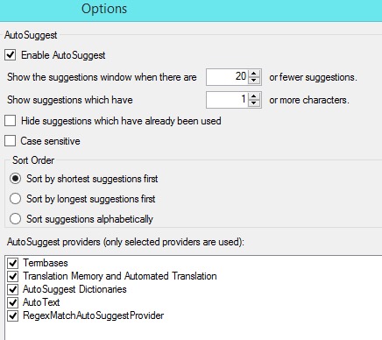Click the minimum characters field showing 1
This screenshot has width=382, height=340.
227,100
